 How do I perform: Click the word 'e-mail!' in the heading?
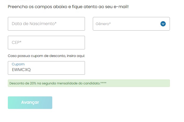(x=121, y=7)
